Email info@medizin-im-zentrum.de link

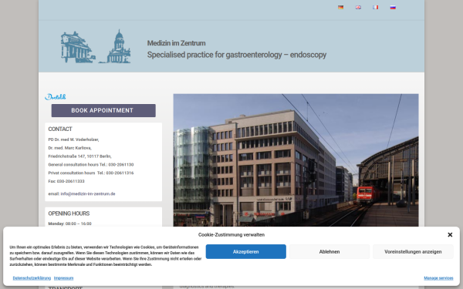[88, 193]
